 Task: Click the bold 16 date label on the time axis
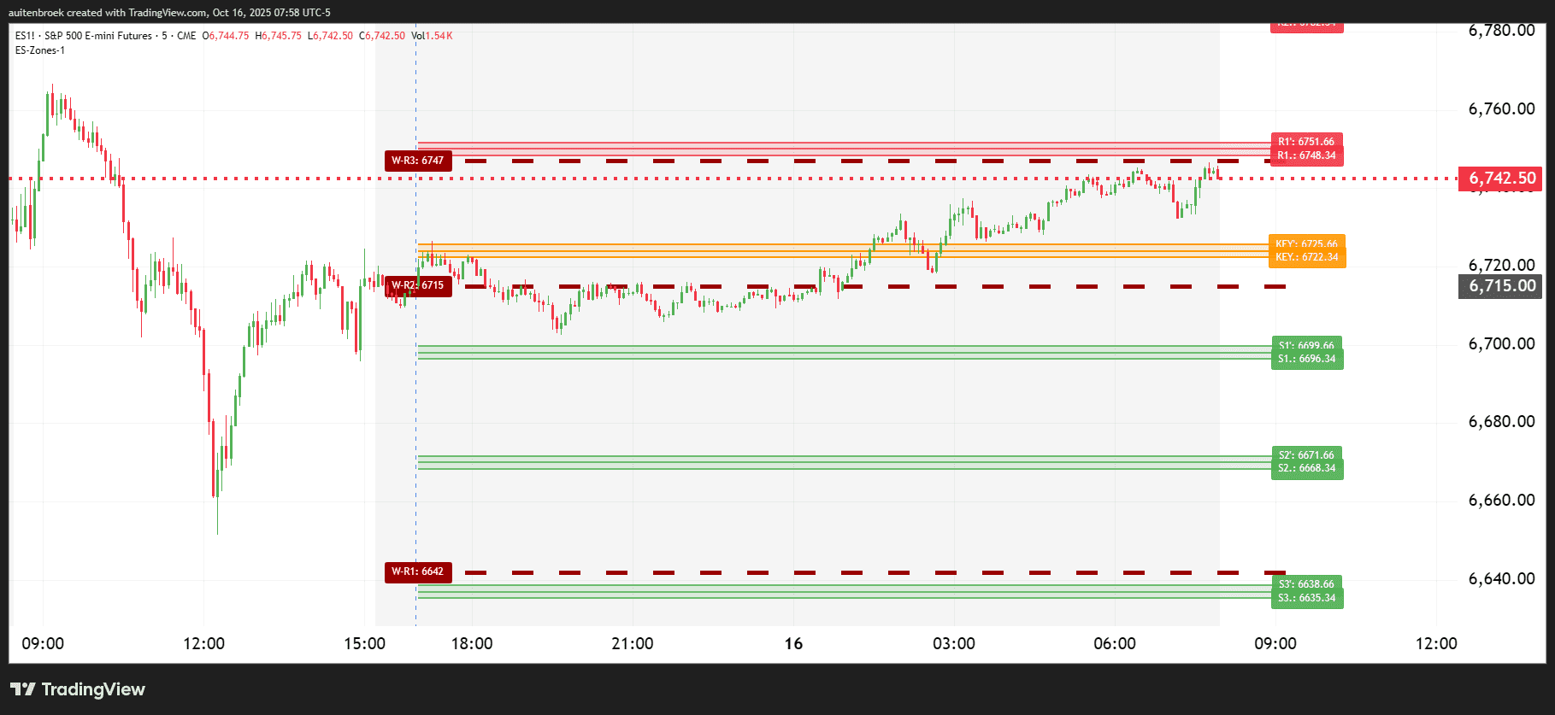click(793, 643)
